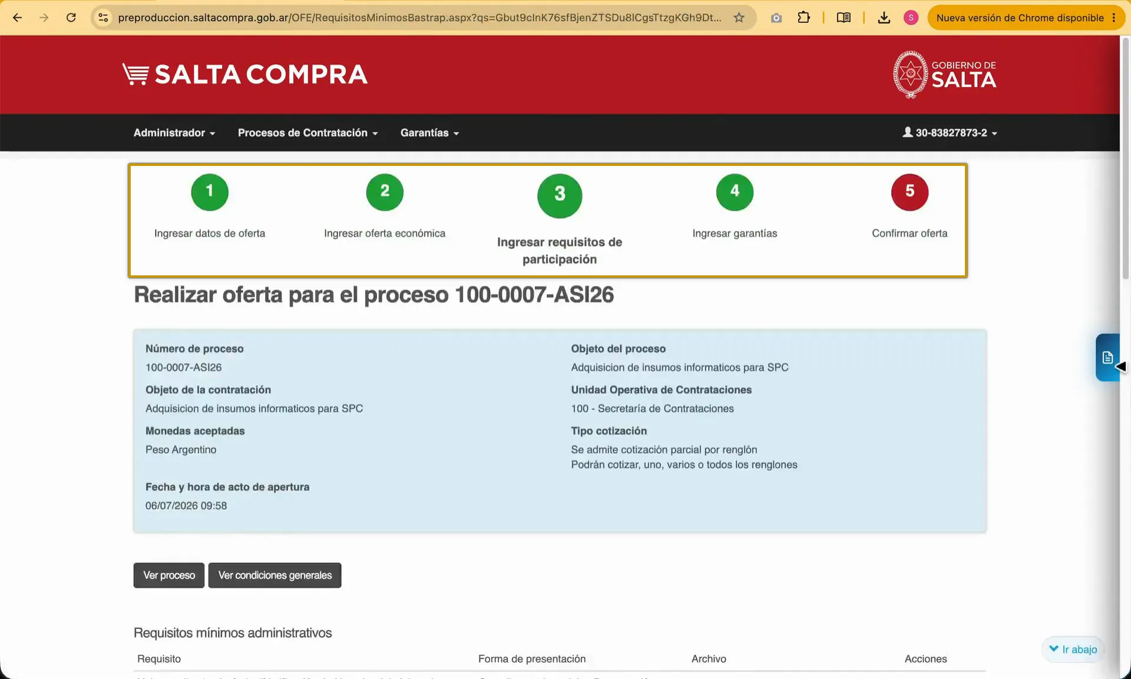This screenshot has width=1131, height=679.
Task: Open the Chrome extensions puzzle icon
Action: click(x=803, y=18)
